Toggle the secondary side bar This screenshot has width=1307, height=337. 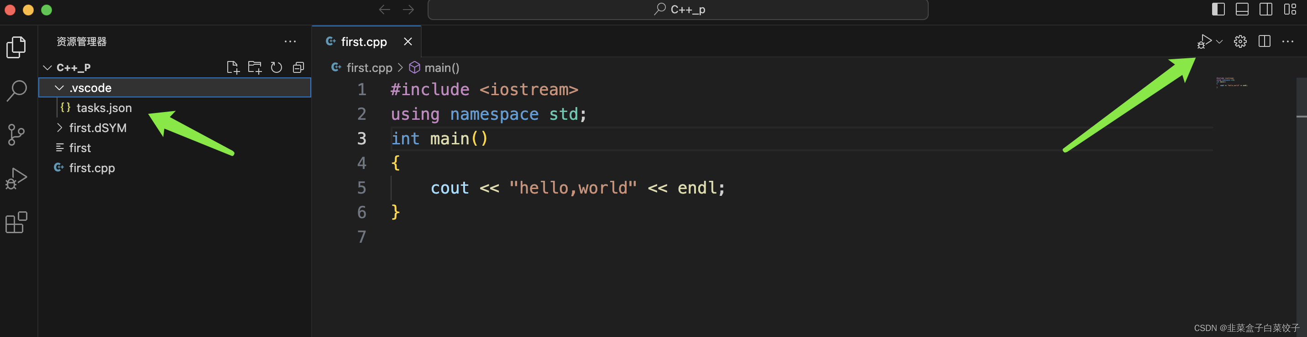[x=1266, y=10]
